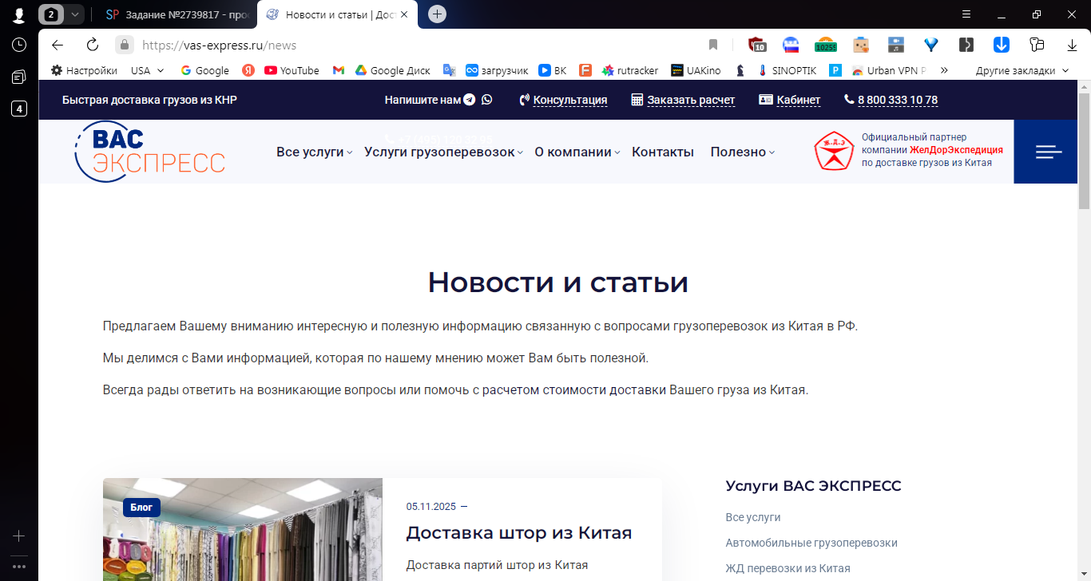Viewport: 1091px width, 581px height.
Task: Open the Автомобильные грузоперевозки sidebar link
Action: click(811, 543)
